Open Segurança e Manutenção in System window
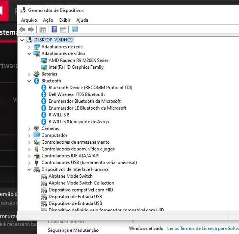The width and height of the screenshot is (239, 234). [x=73, y=230]
